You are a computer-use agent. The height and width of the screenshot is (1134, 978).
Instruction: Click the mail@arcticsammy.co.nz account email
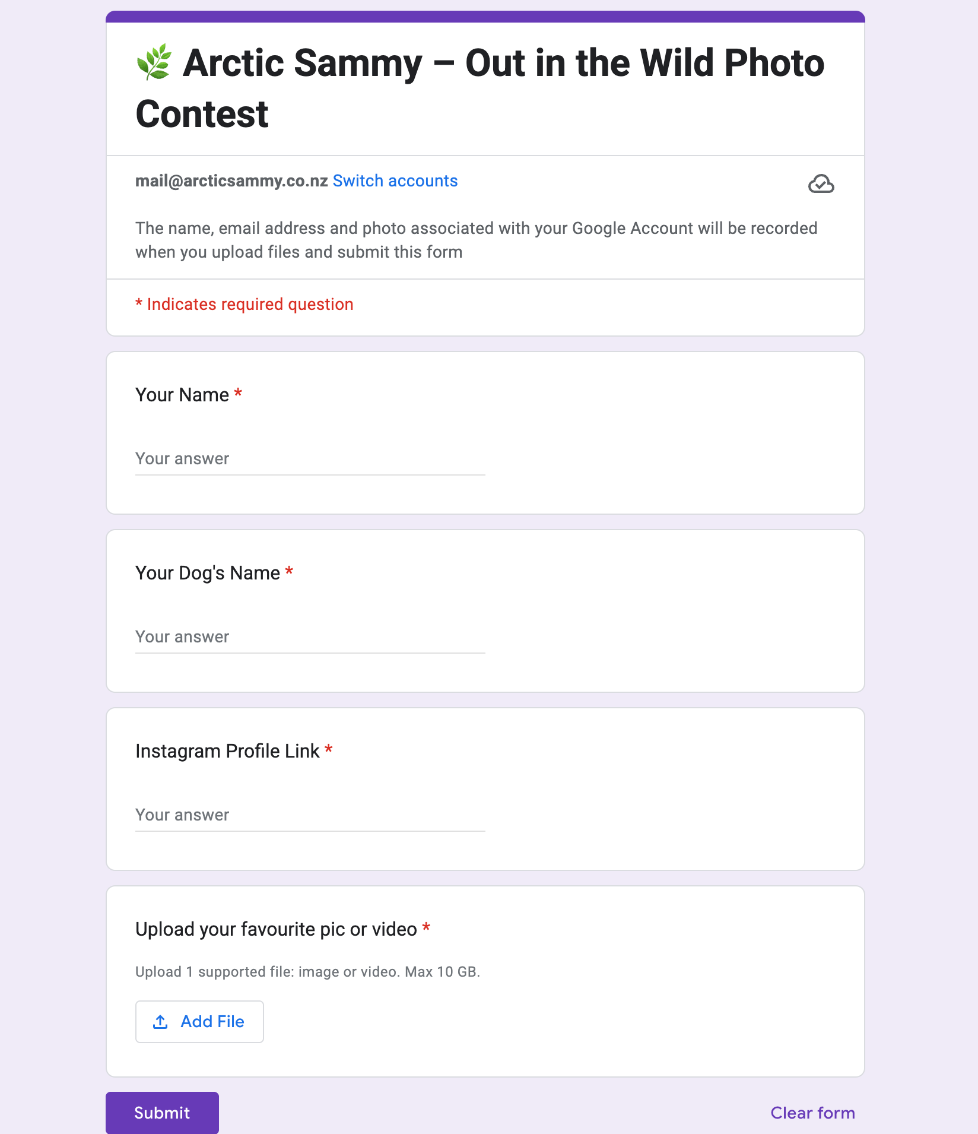231,181
